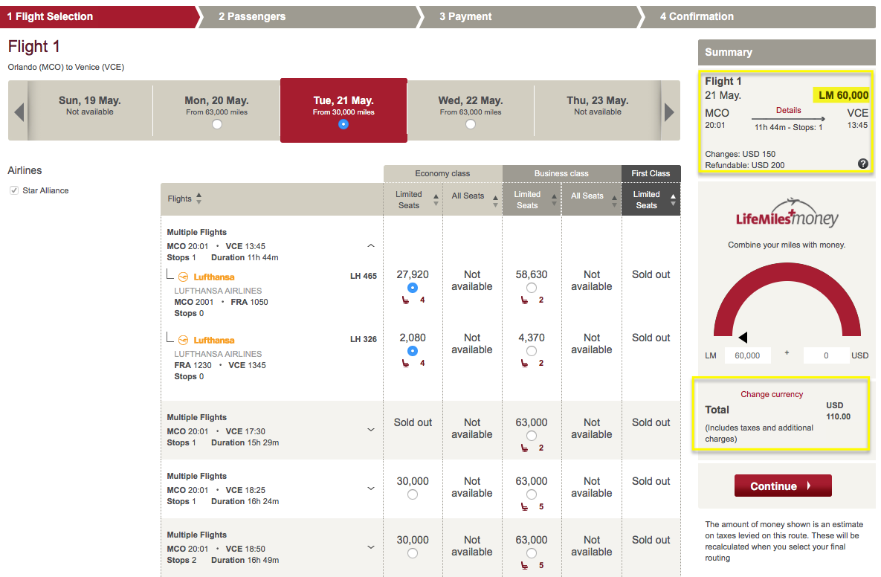The image size is (881, 577).
Task: Click the LH 326 flight number
Action: (363, 339)
